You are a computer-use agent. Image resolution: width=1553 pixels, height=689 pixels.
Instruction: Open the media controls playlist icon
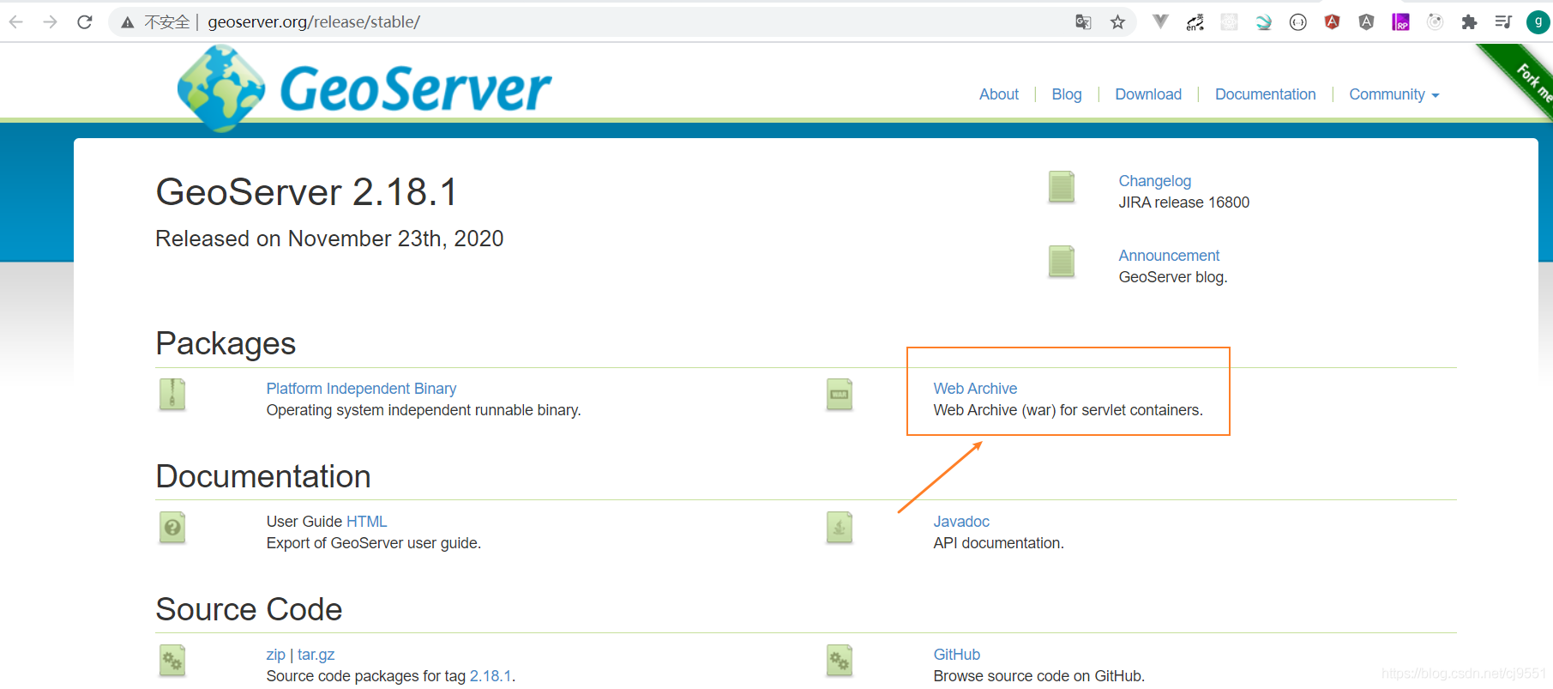click(1503, 22)
